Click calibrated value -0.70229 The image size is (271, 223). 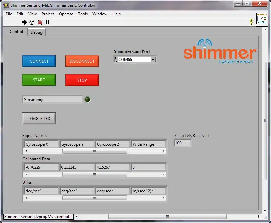click(41, 167)
